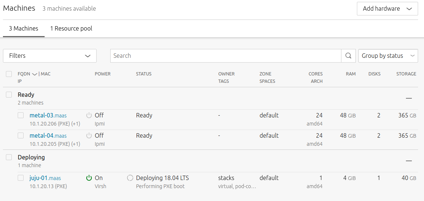
Task: Click the juju-01 deploying spinner icon
Action: click(130, 178)
